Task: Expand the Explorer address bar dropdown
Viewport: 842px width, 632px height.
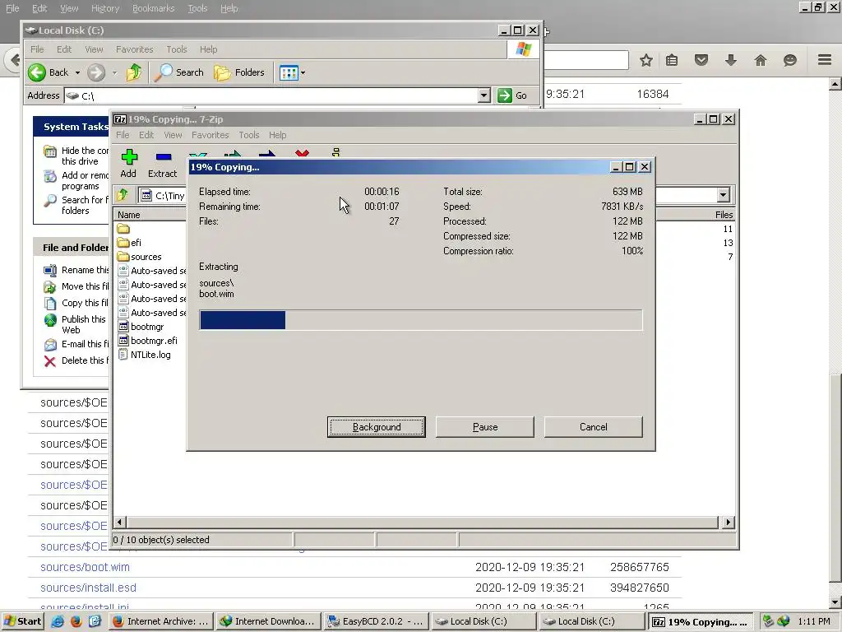Action: tap(483, 95)
